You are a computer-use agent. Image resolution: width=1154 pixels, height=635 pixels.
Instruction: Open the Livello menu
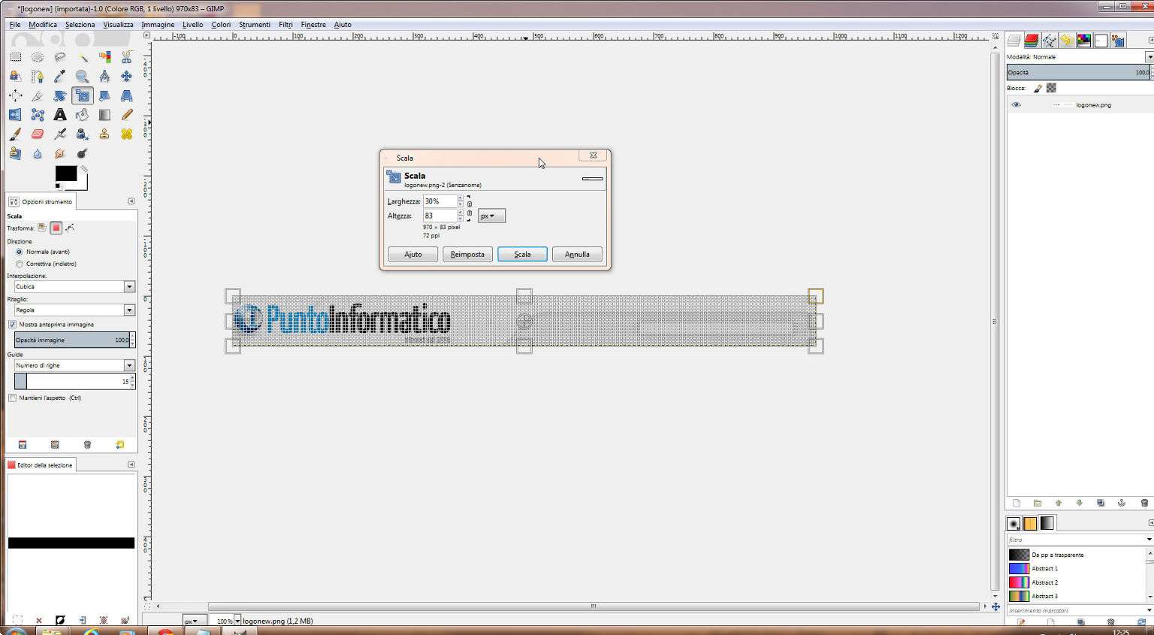tap(192, 25)
